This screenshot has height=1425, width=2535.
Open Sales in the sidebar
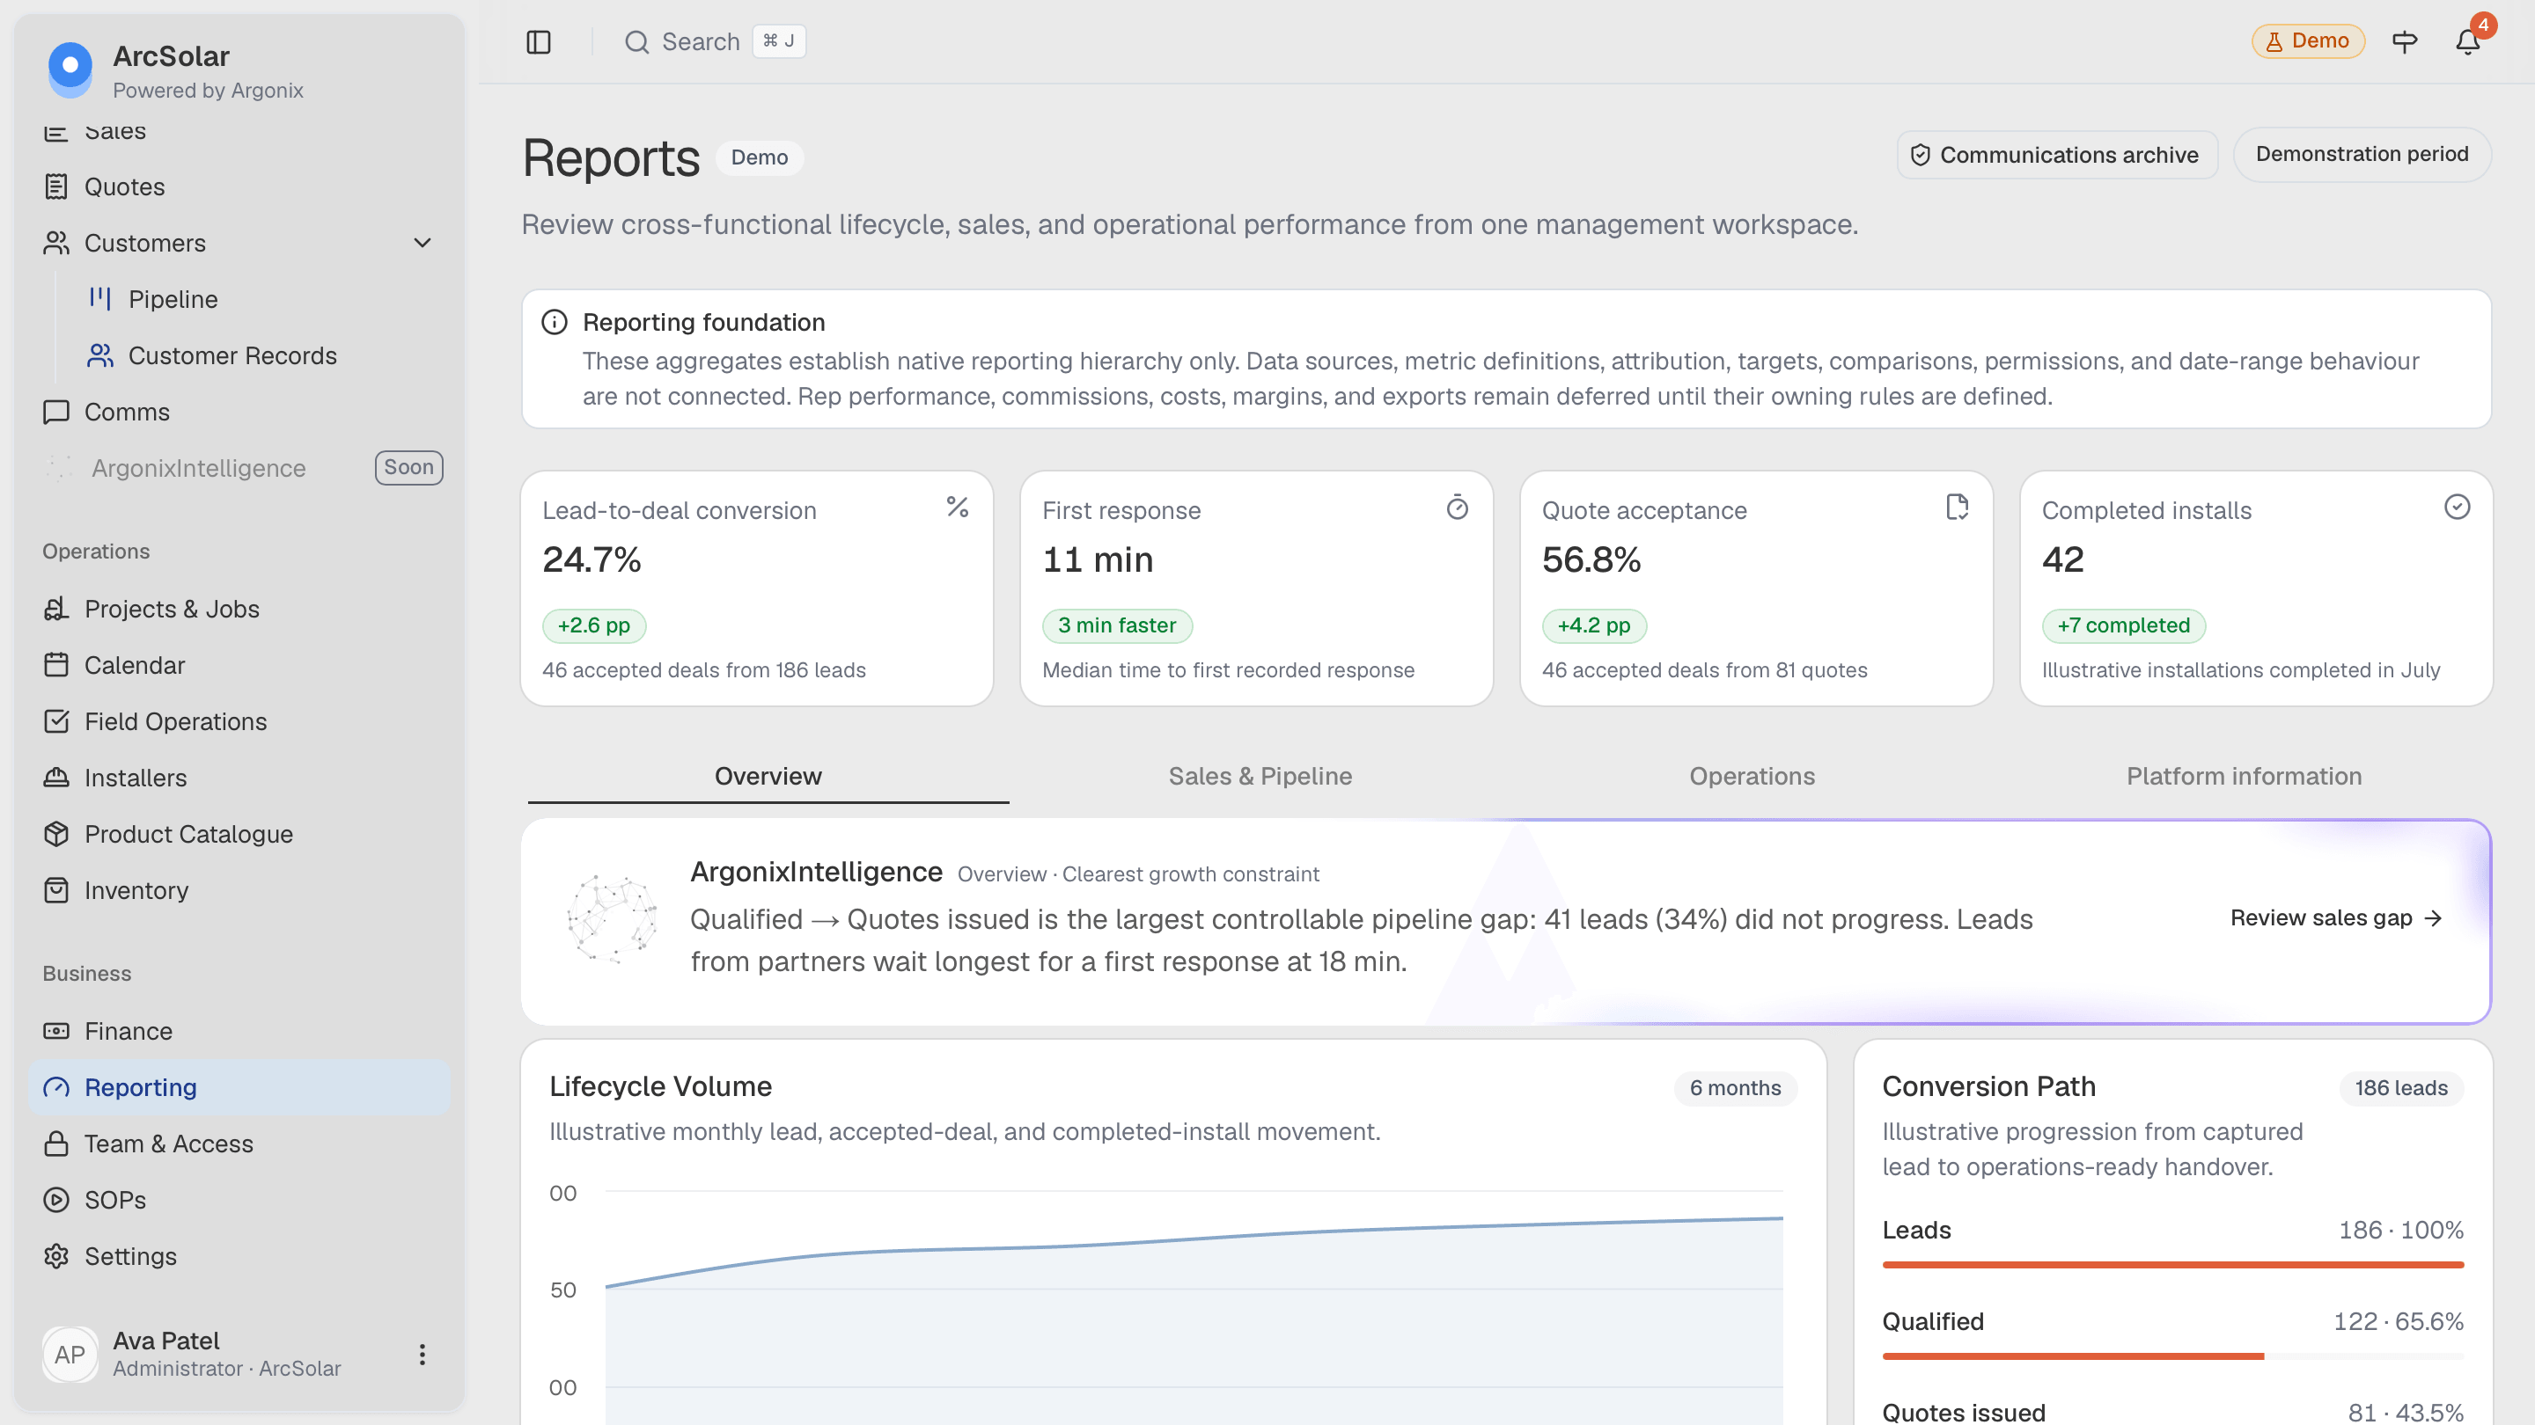(239, 131)
